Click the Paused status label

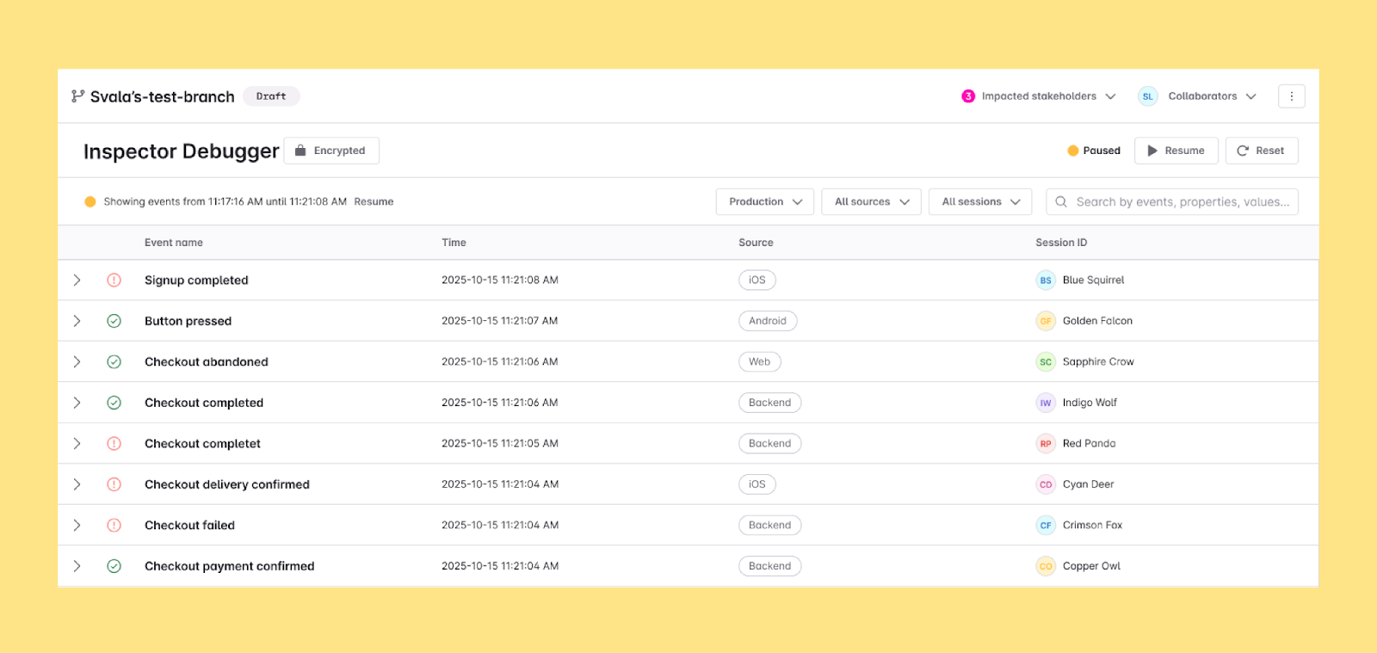(1102, 151)
